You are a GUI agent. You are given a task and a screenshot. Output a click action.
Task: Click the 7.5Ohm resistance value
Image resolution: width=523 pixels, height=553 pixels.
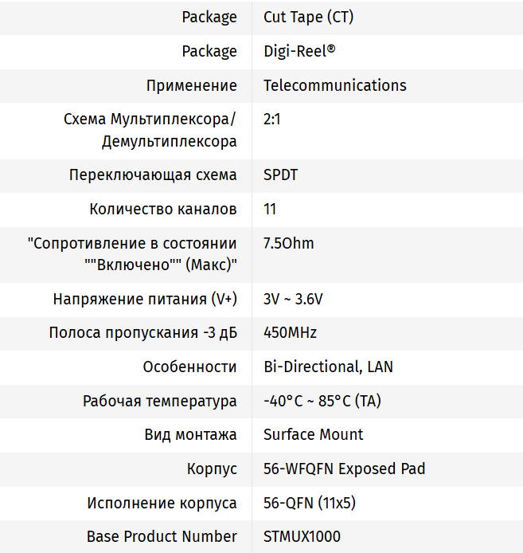click(x=288, y=243)
